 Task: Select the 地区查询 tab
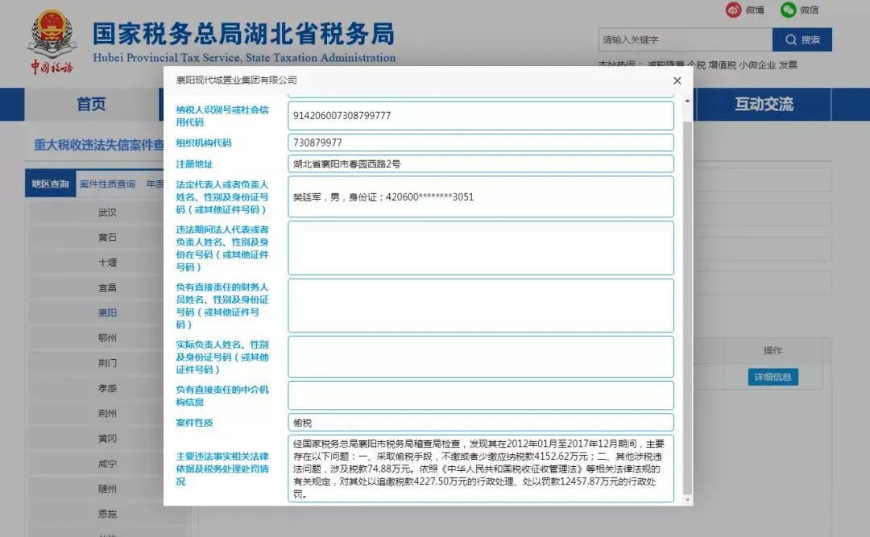(50, 183)
